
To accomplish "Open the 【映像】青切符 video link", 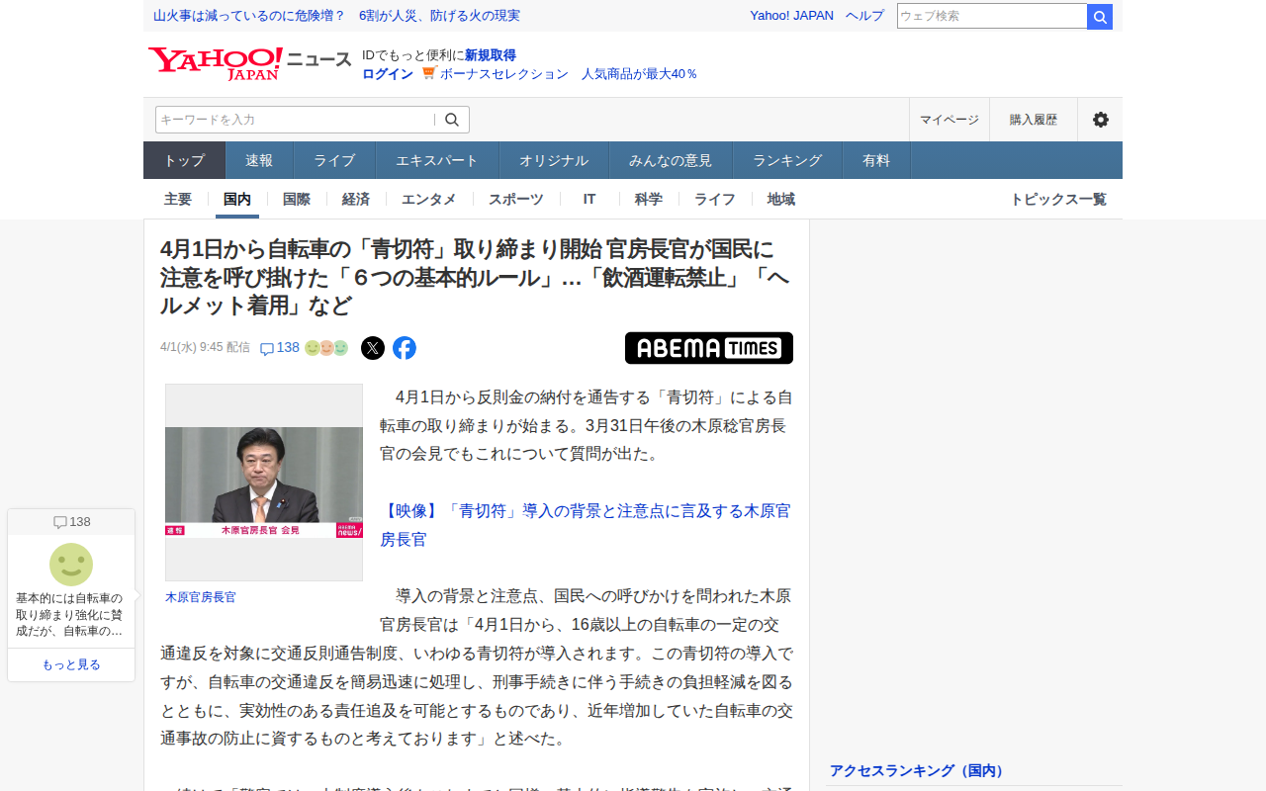I will 586,525.
